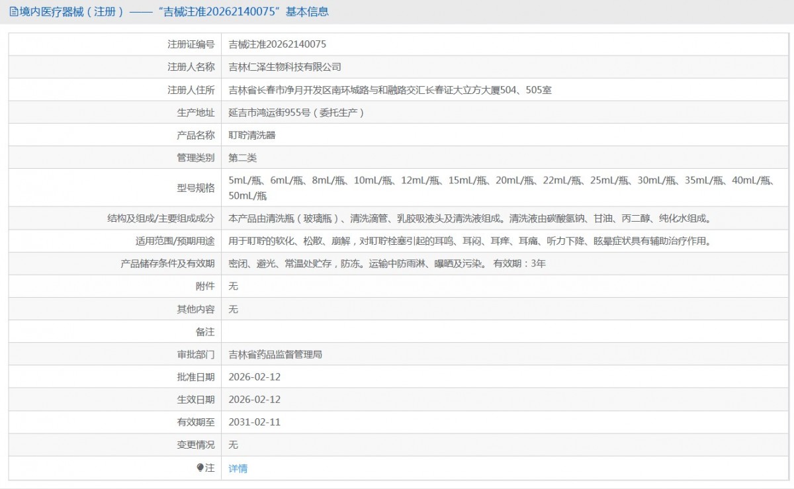Click the 变更情况 row label

[x=196, y=445]
